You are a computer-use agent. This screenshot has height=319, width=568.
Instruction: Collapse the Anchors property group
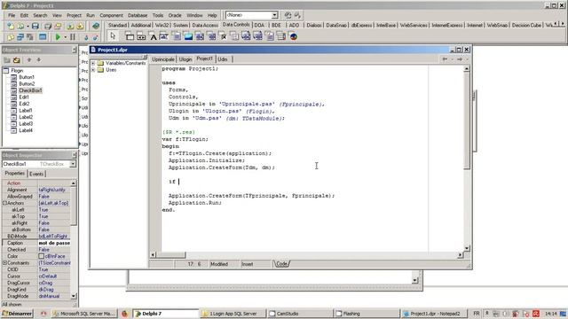4,203
